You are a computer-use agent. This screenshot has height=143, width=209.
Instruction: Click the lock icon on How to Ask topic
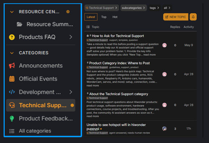pyautogui.click(x=88, y=35)
